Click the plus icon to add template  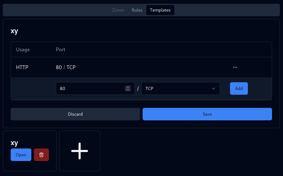[80, 151]
